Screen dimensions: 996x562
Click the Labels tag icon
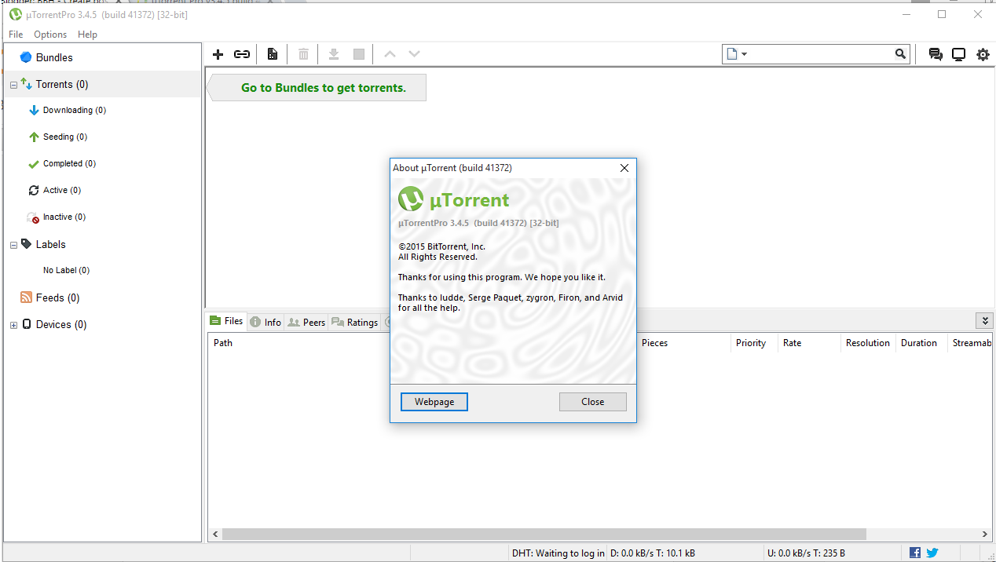point(26,244)
